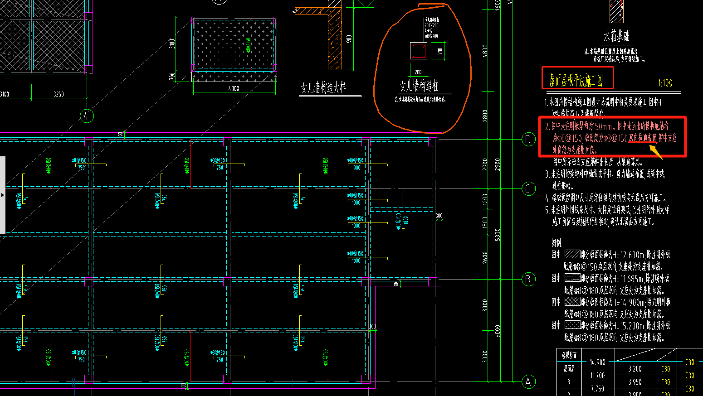Click the 2800 vertical dimension
Viewport: 703px width, 396px height.
point(485,116)
